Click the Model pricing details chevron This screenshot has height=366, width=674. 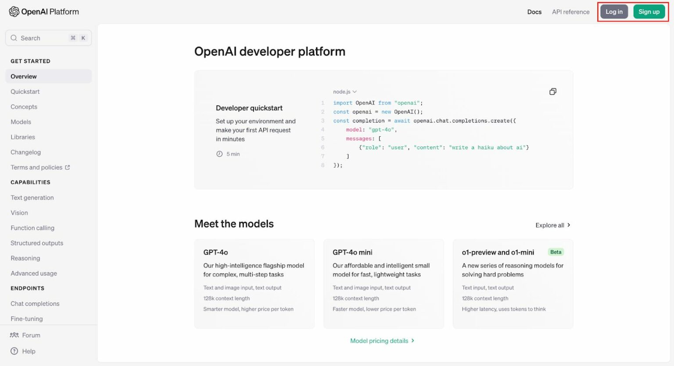[x=412, y=341]
